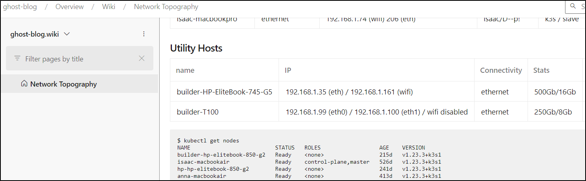Click Network Topography breadcrumb item
Image resolution: width=586 pixels, height=181 pixels.
point(166,7)
